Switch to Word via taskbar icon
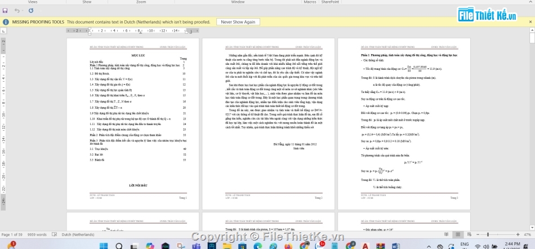Viewport: 535px width, 249px height. 395,246
